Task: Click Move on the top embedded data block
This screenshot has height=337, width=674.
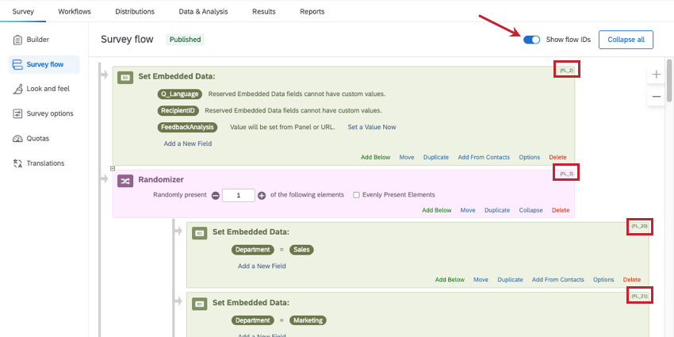Action: pyautogui.click(x=407, y=157)
